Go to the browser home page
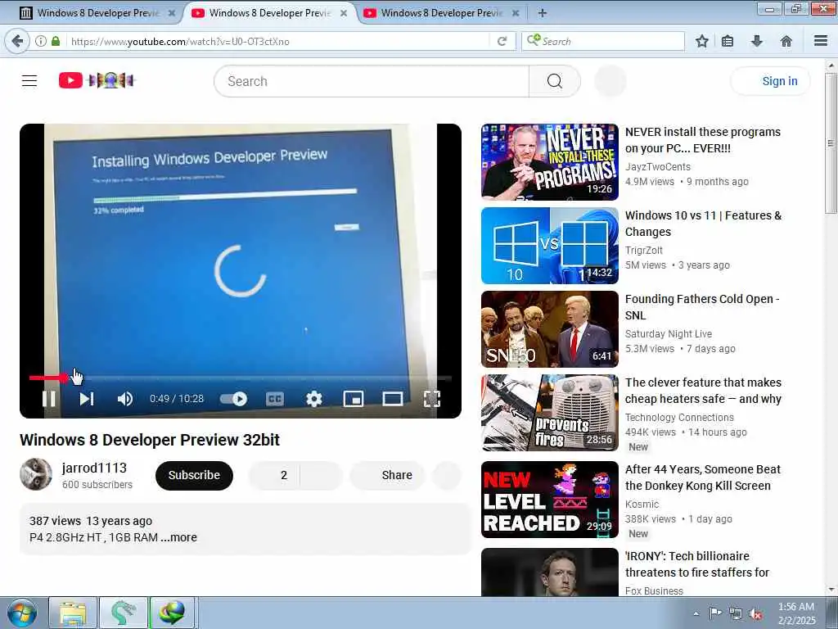The image size is (838, 629). click(x=786, y=41)
